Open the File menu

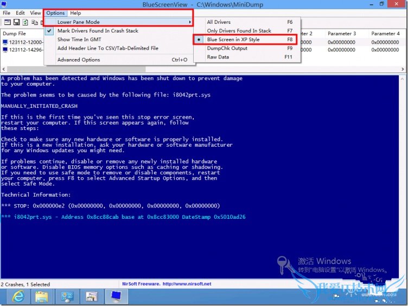point(7,13)
